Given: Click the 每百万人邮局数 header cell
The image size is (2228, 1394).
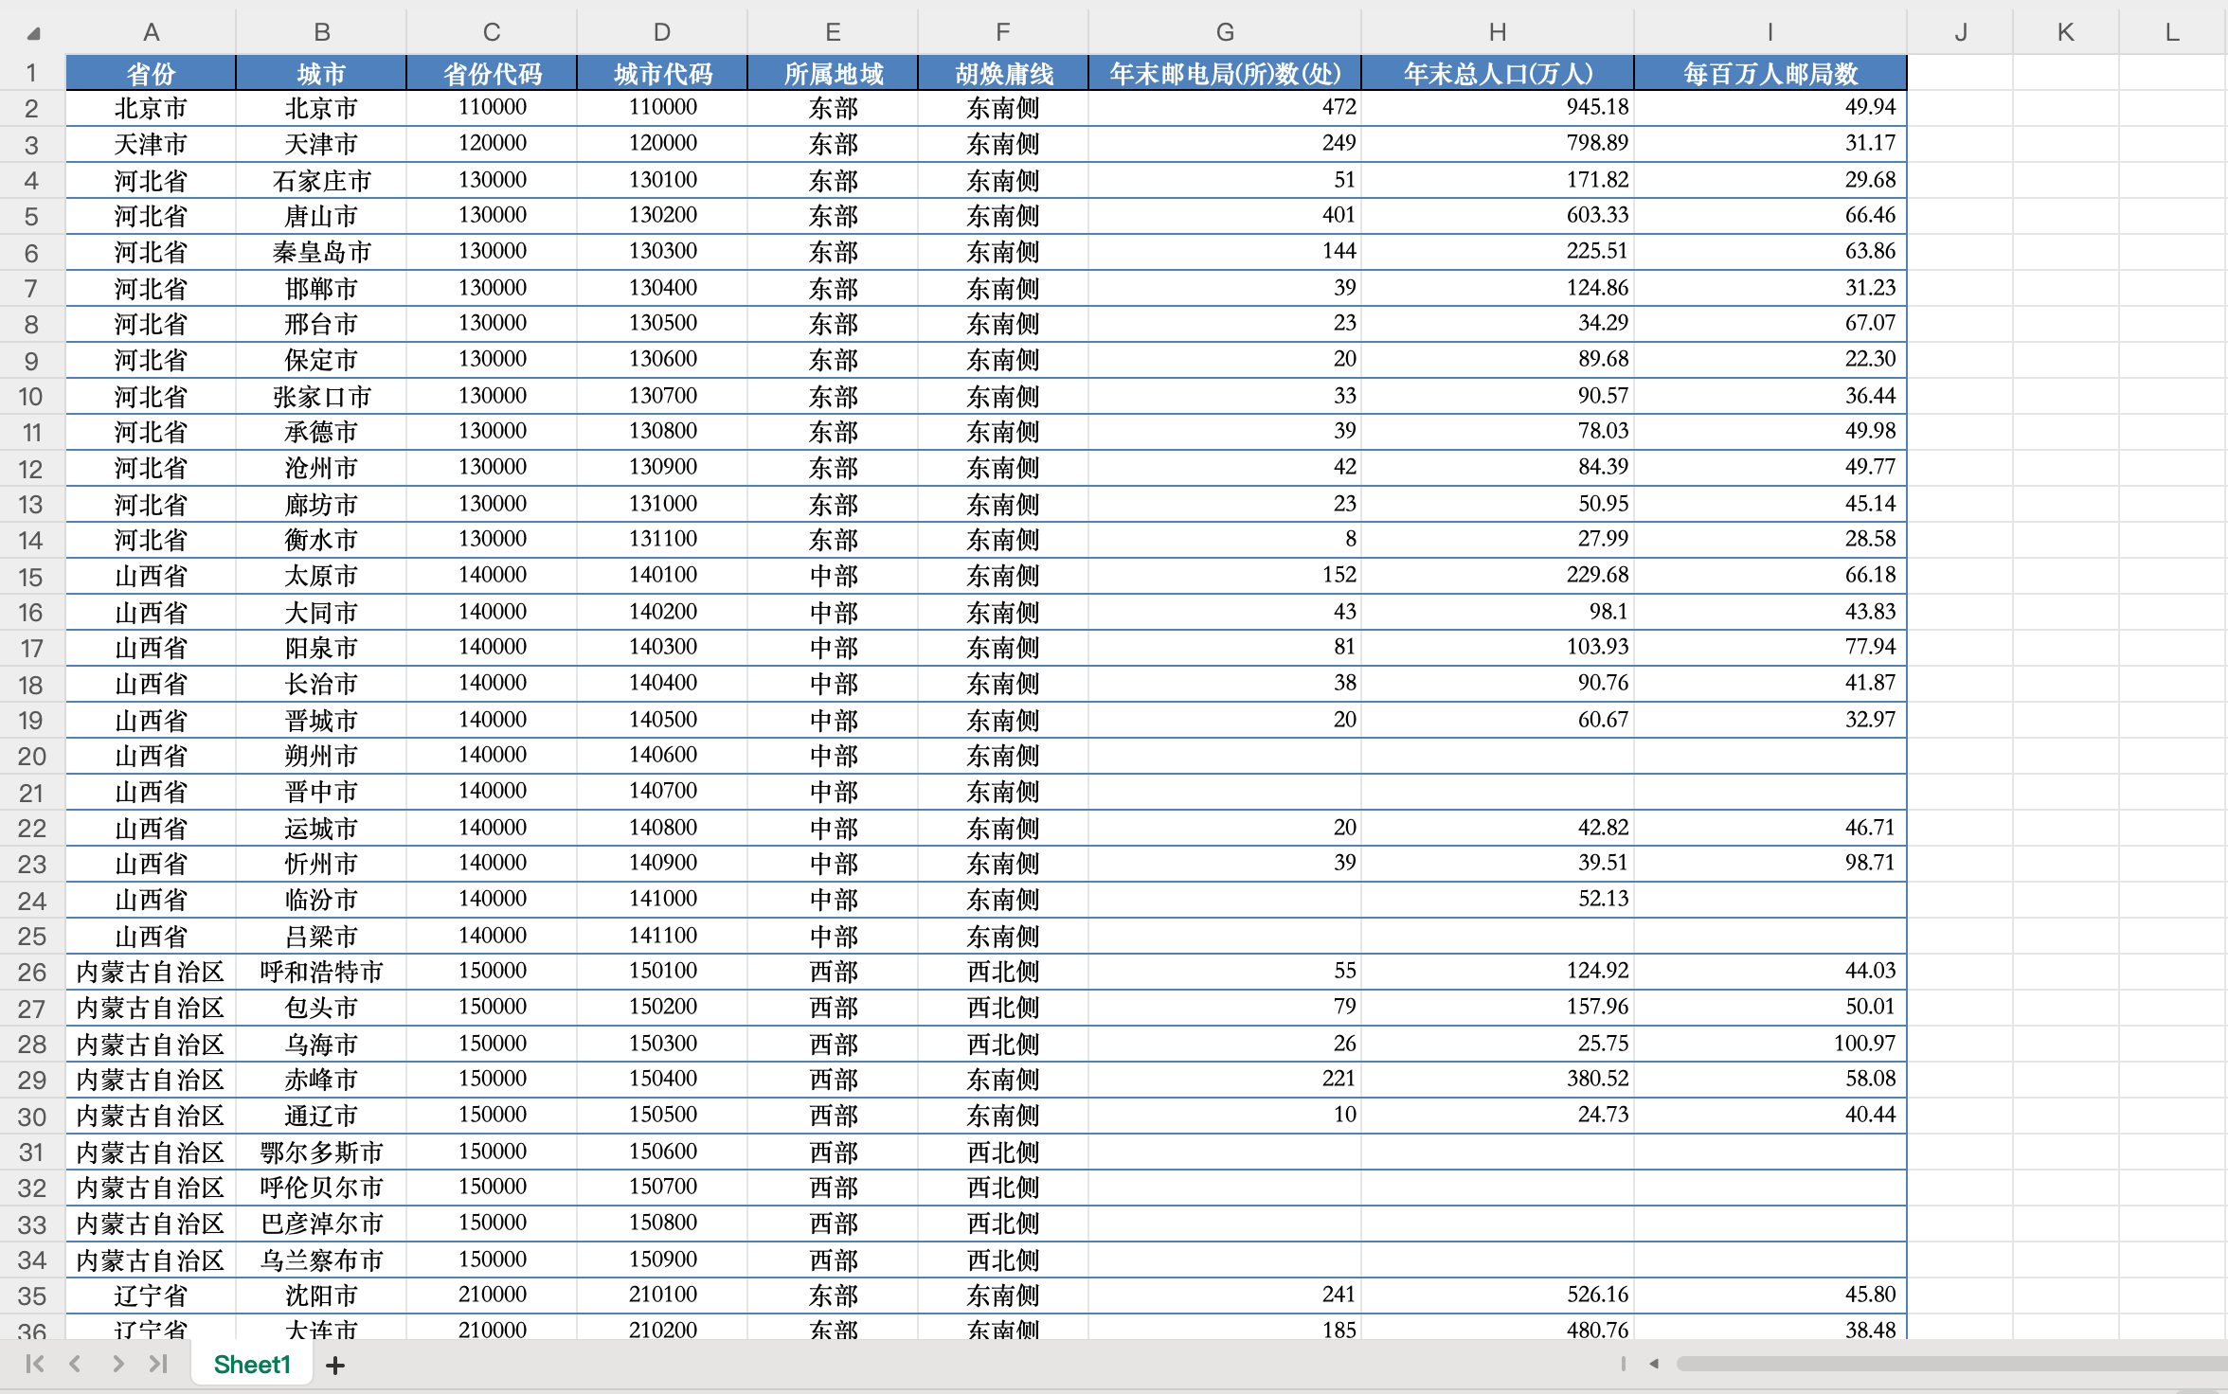Looking at the screenshot, I should pyautogui.click(x=1770, y=73).
